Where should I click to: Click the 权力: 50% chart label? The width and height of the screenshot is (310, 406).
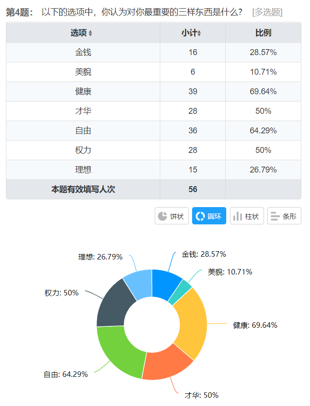[61, 293]
